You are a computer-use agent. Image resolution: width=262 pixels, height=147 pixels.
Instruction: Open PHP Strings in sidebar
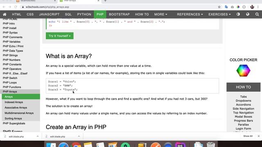[10, 56]
